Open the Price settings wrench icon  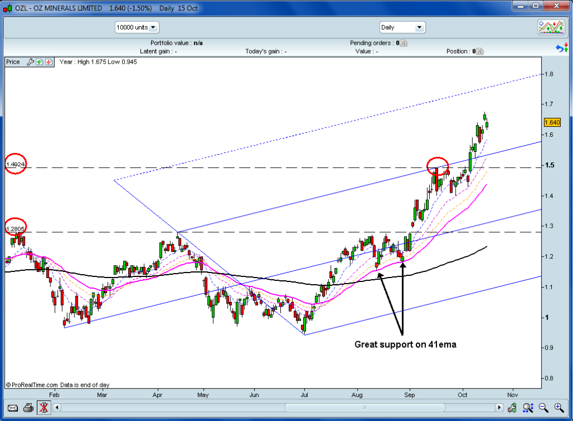point(30,62)
